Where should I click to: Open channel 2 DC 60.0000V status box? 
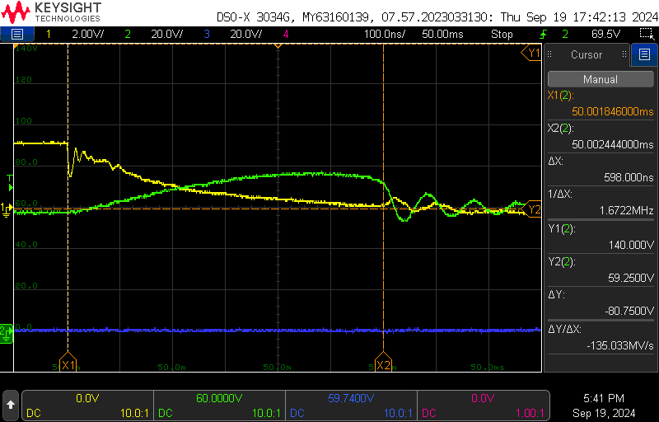[219, 406]
